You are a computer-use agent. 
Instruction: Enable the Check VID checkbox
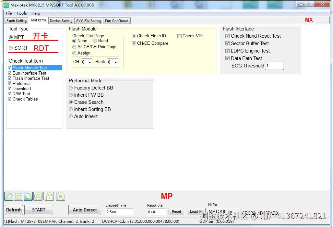[x=179, y=36]
